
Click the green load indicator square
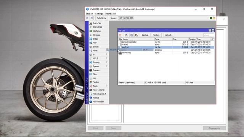point(211,18)
